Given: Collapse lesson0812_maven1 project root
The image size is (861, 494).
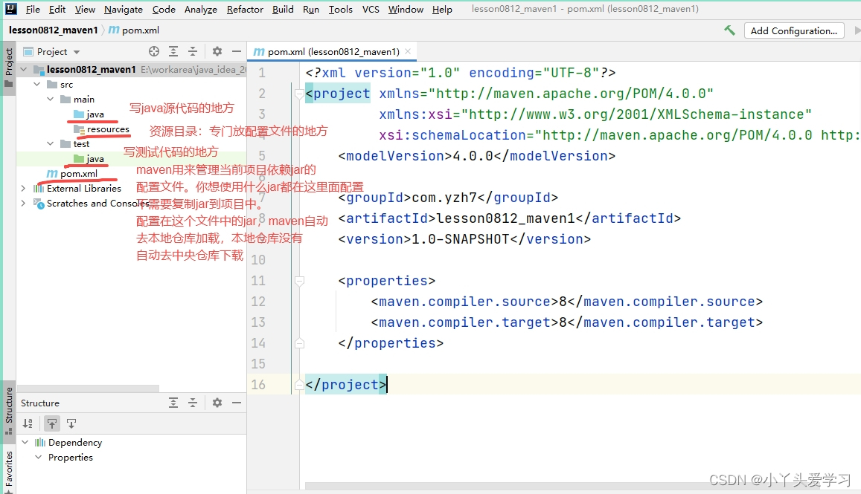Looking at the screenshot, I should pos(24,70).
